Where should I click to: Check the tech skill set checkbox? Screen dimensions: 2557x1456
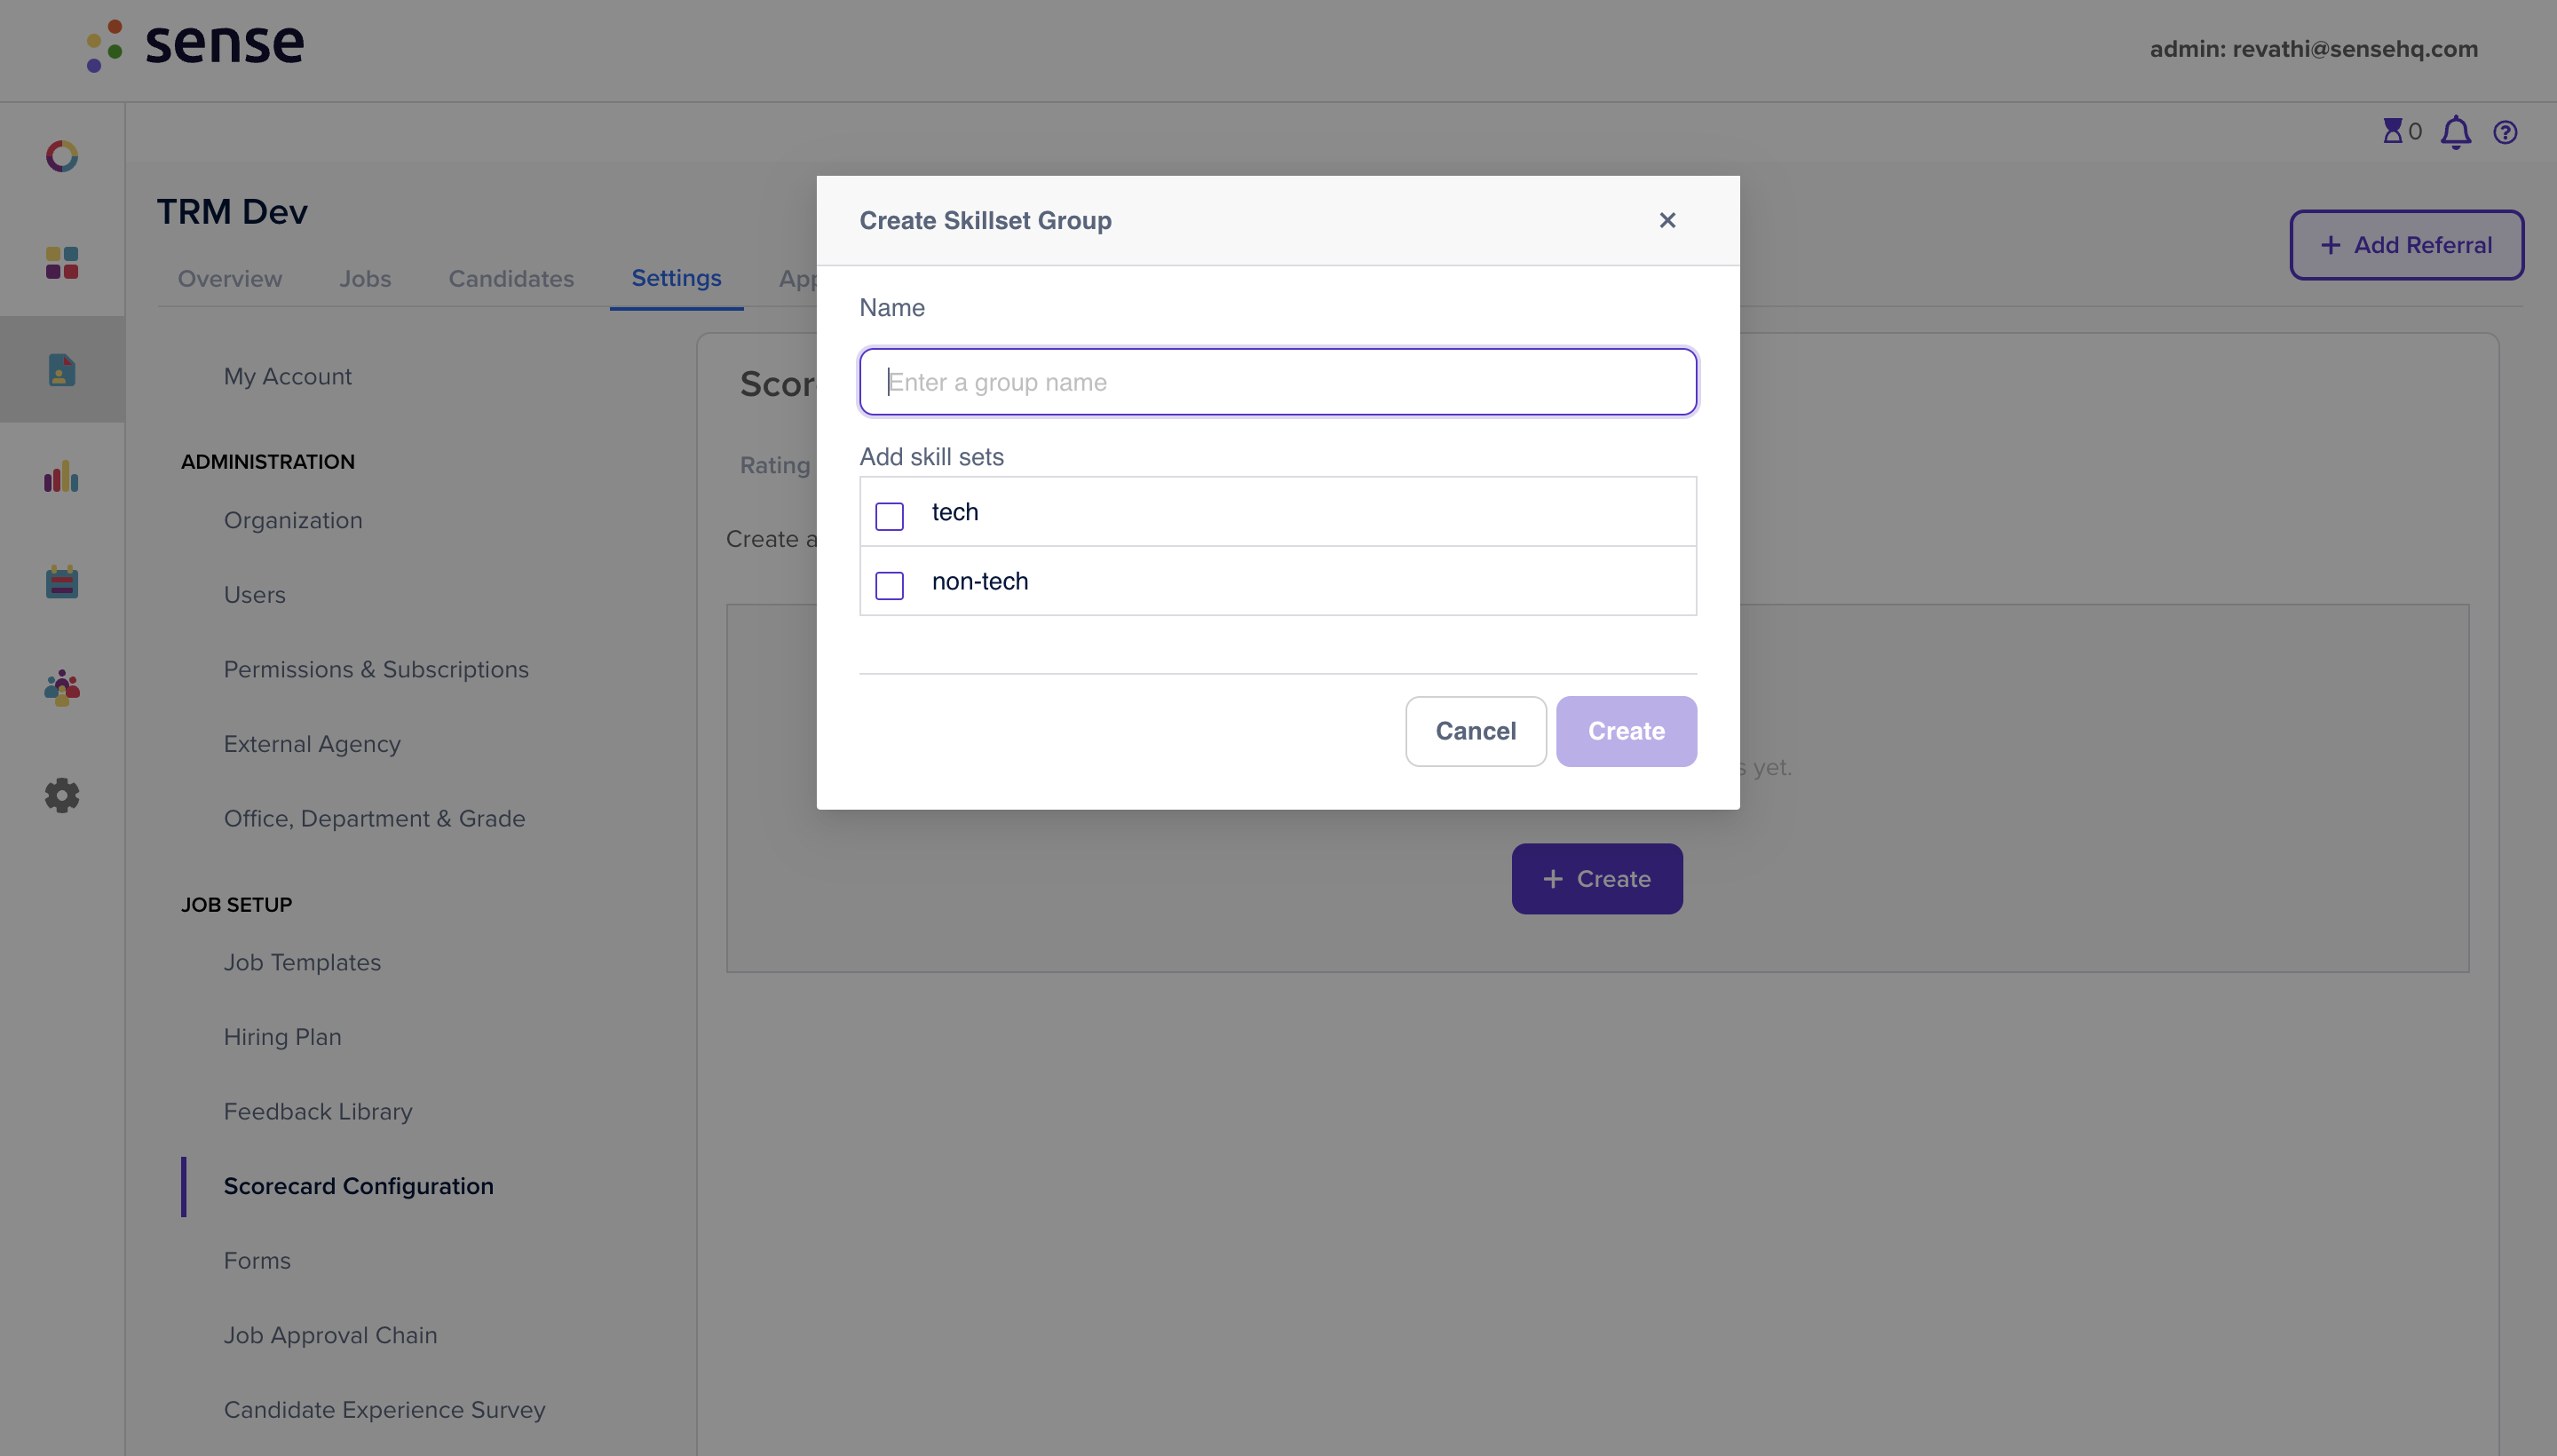click(x=889, y=516)
